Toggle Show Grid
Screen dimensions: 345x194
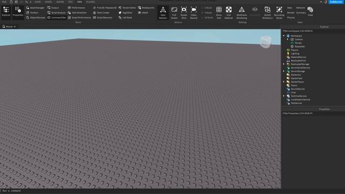coord(219,13)
